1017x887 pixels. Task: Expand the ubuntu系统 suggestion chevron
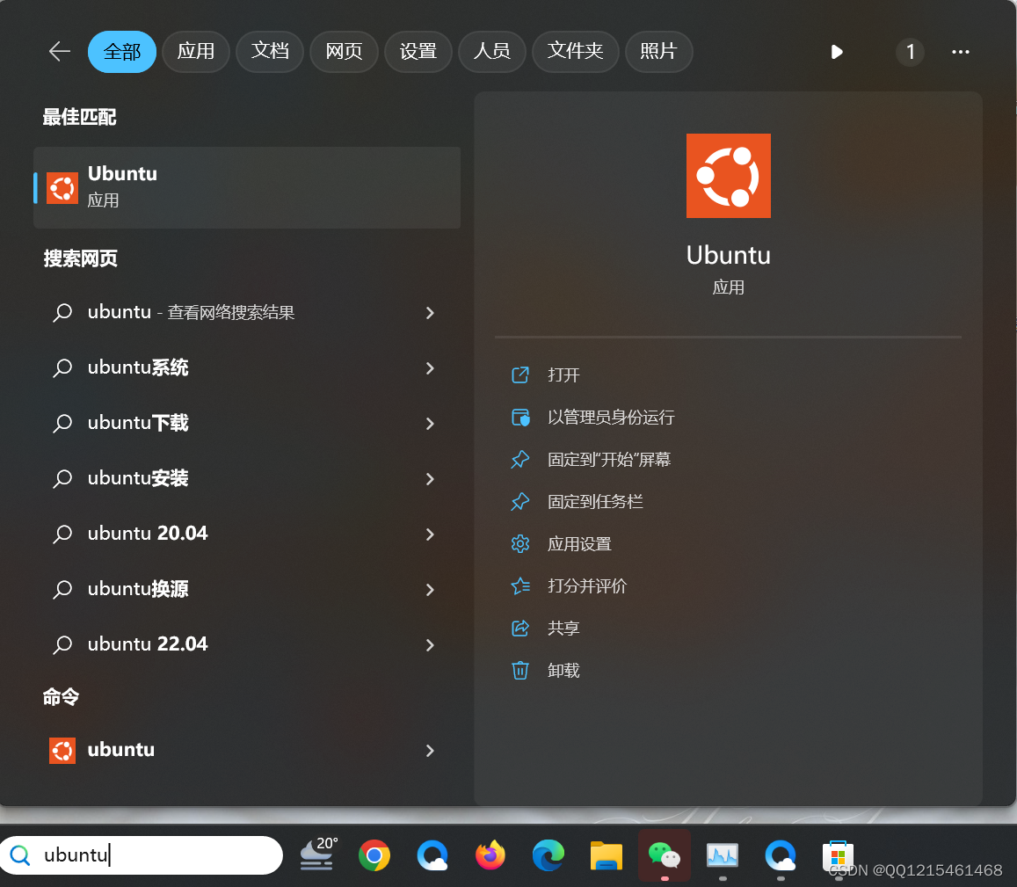tap(429, 368)
